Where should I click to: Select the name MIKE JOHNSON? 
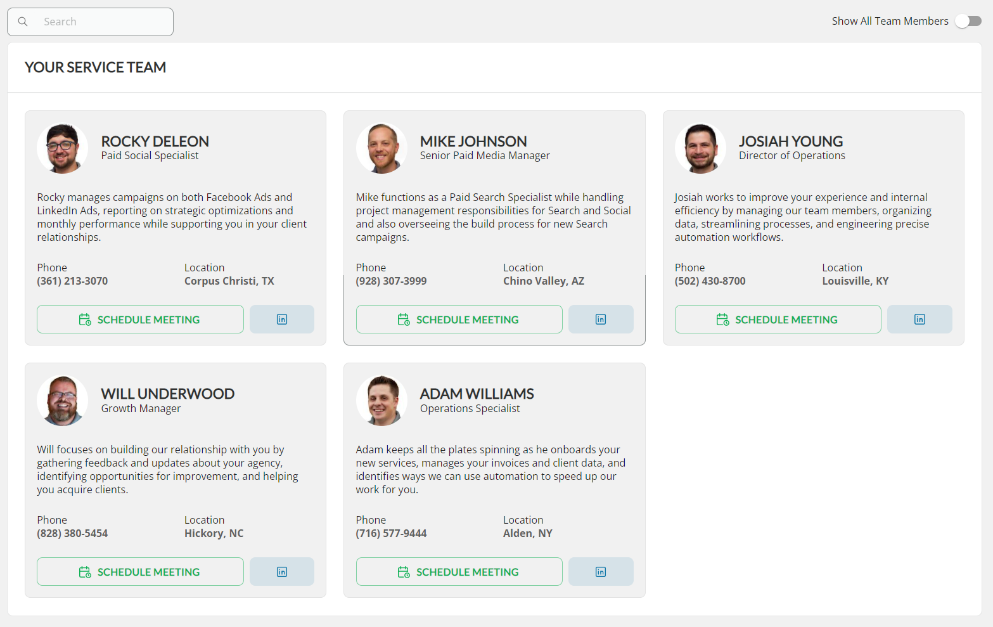point(473,141)
